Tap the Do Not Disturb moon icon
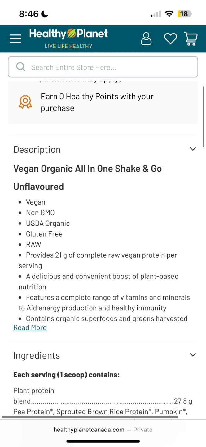Image resolution: width=206 pixels, height=447 pixels. (44, 14)
